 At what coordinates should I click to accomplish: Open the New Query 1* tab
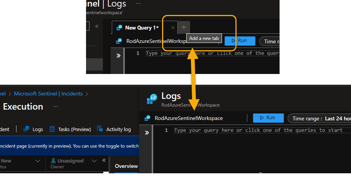(x=142, y=28)
